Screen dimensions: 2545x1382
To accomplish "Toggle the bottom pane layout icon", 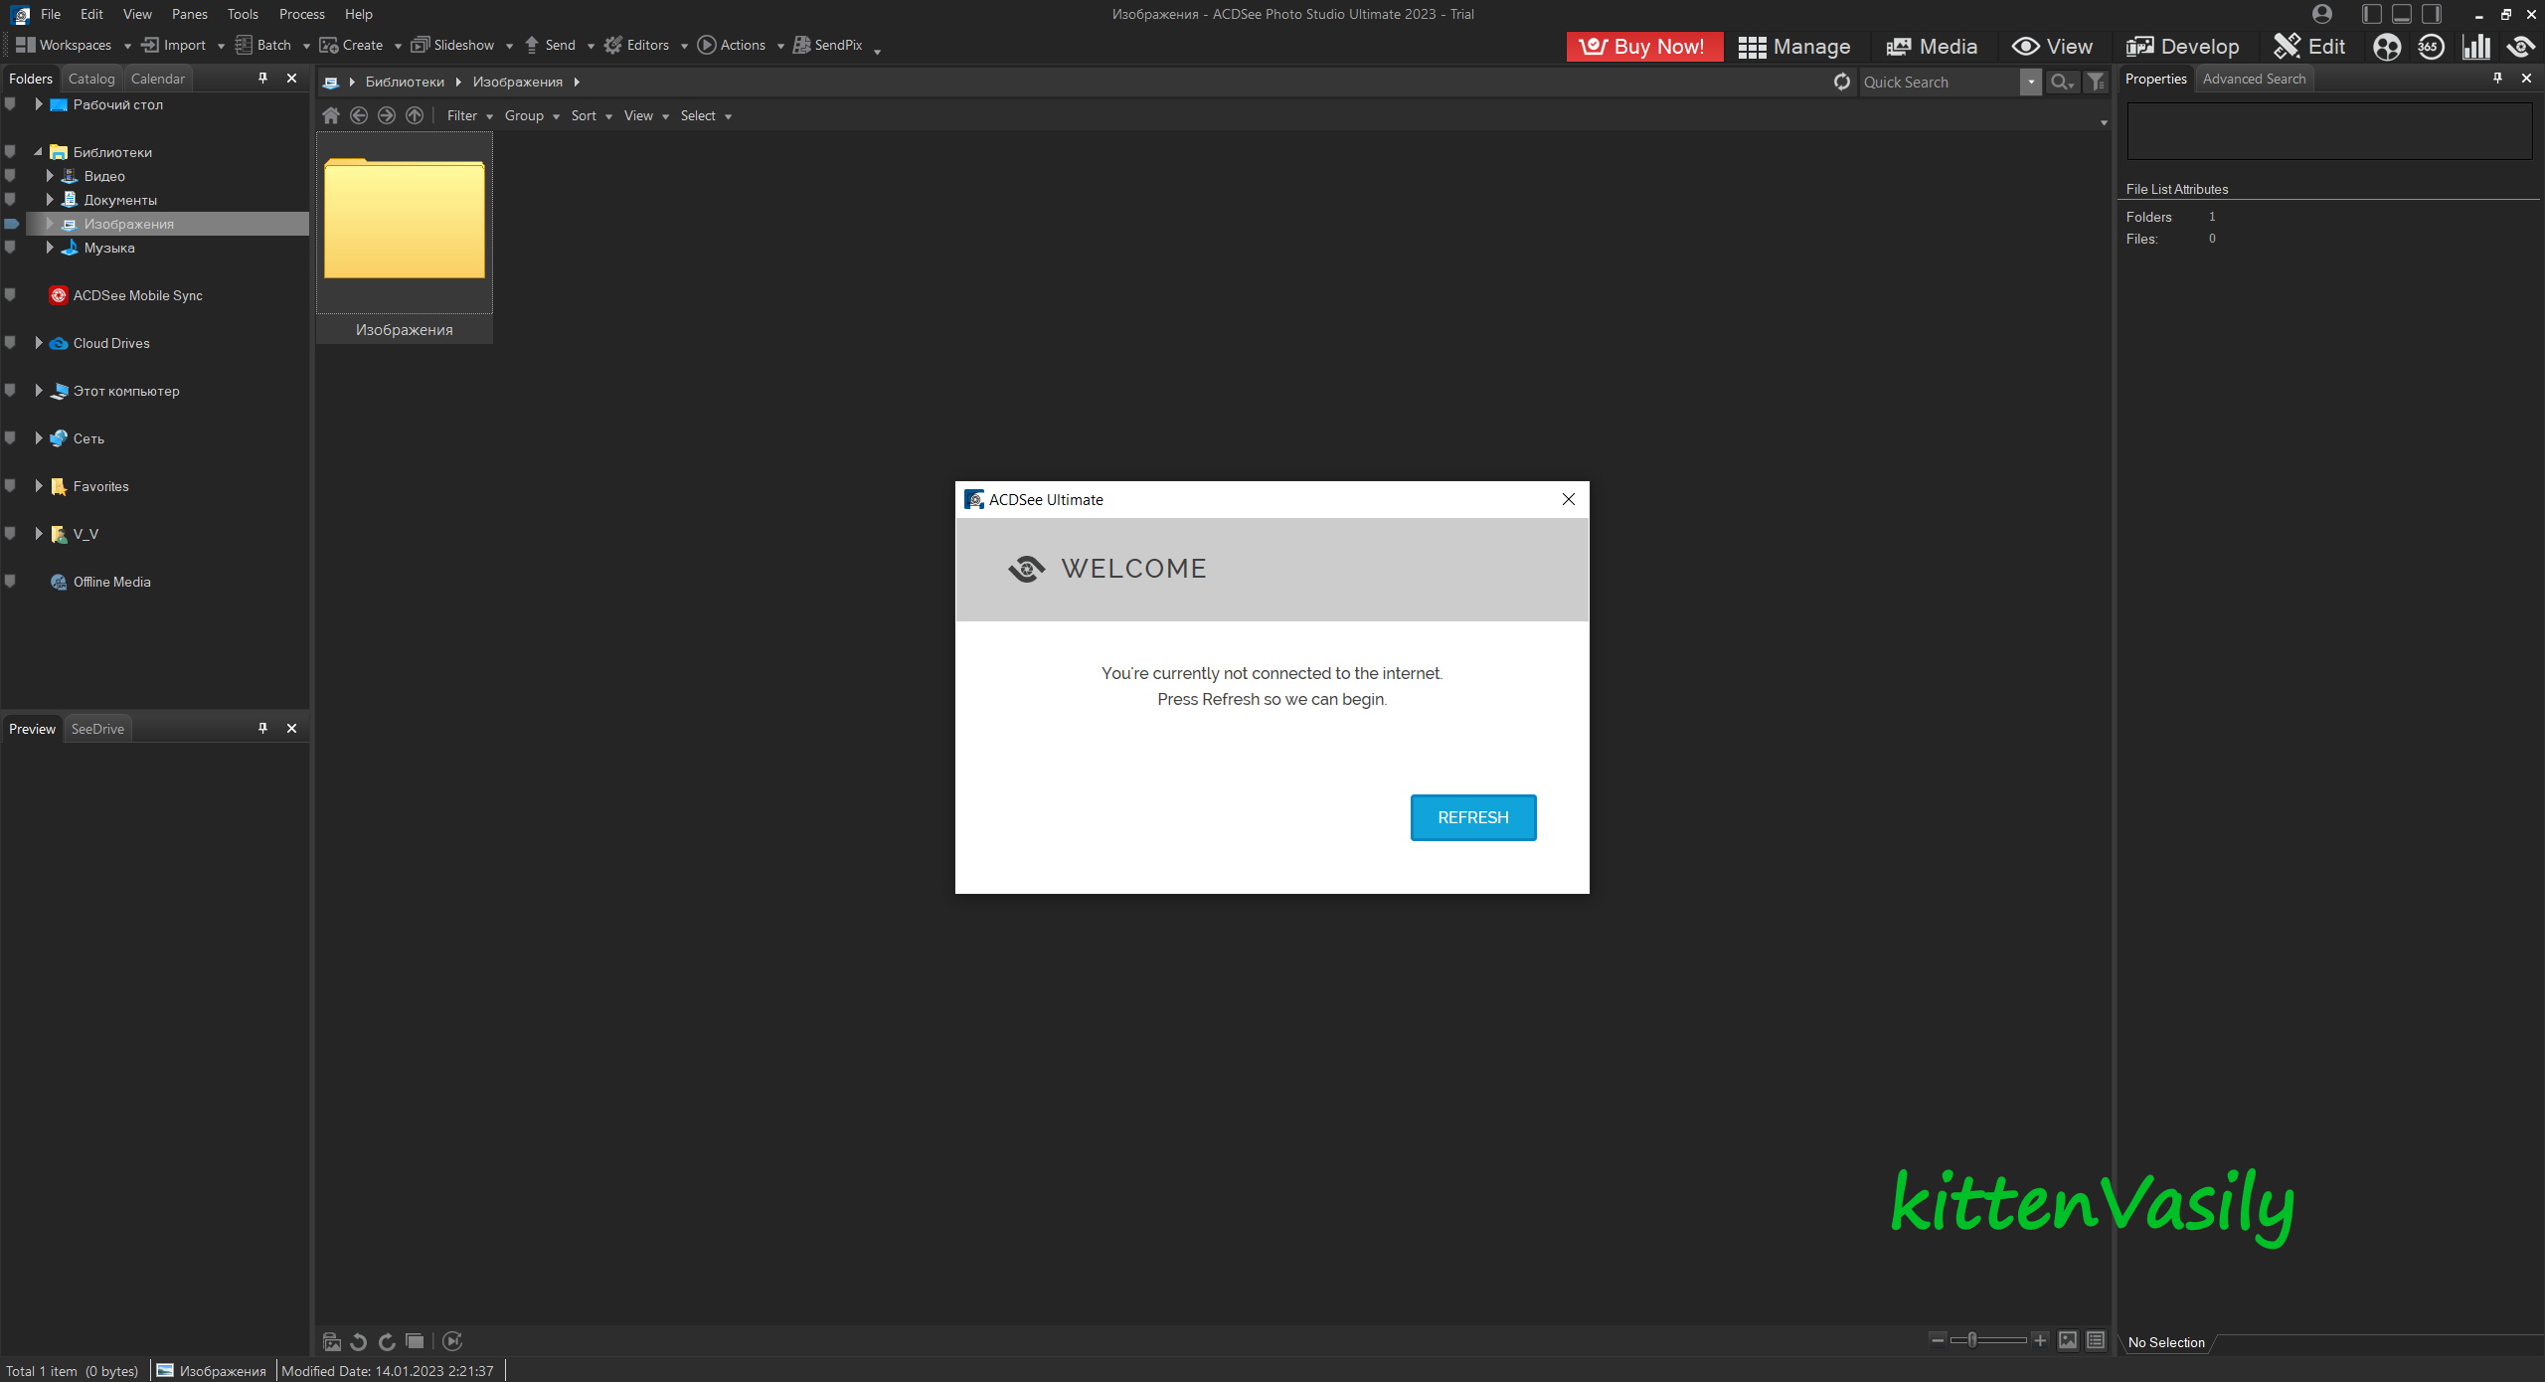I will click(x=2401, y=14).
